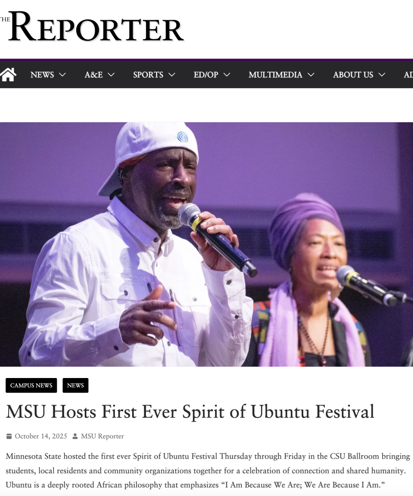Expand the SPORTS menu chevron
413x496 pixels.
tap(172, 74)
